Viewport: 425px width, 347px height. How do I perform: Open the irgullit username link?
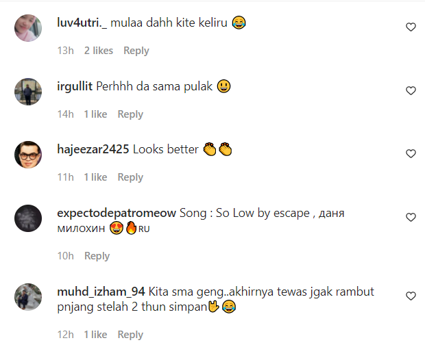point(75,86)
